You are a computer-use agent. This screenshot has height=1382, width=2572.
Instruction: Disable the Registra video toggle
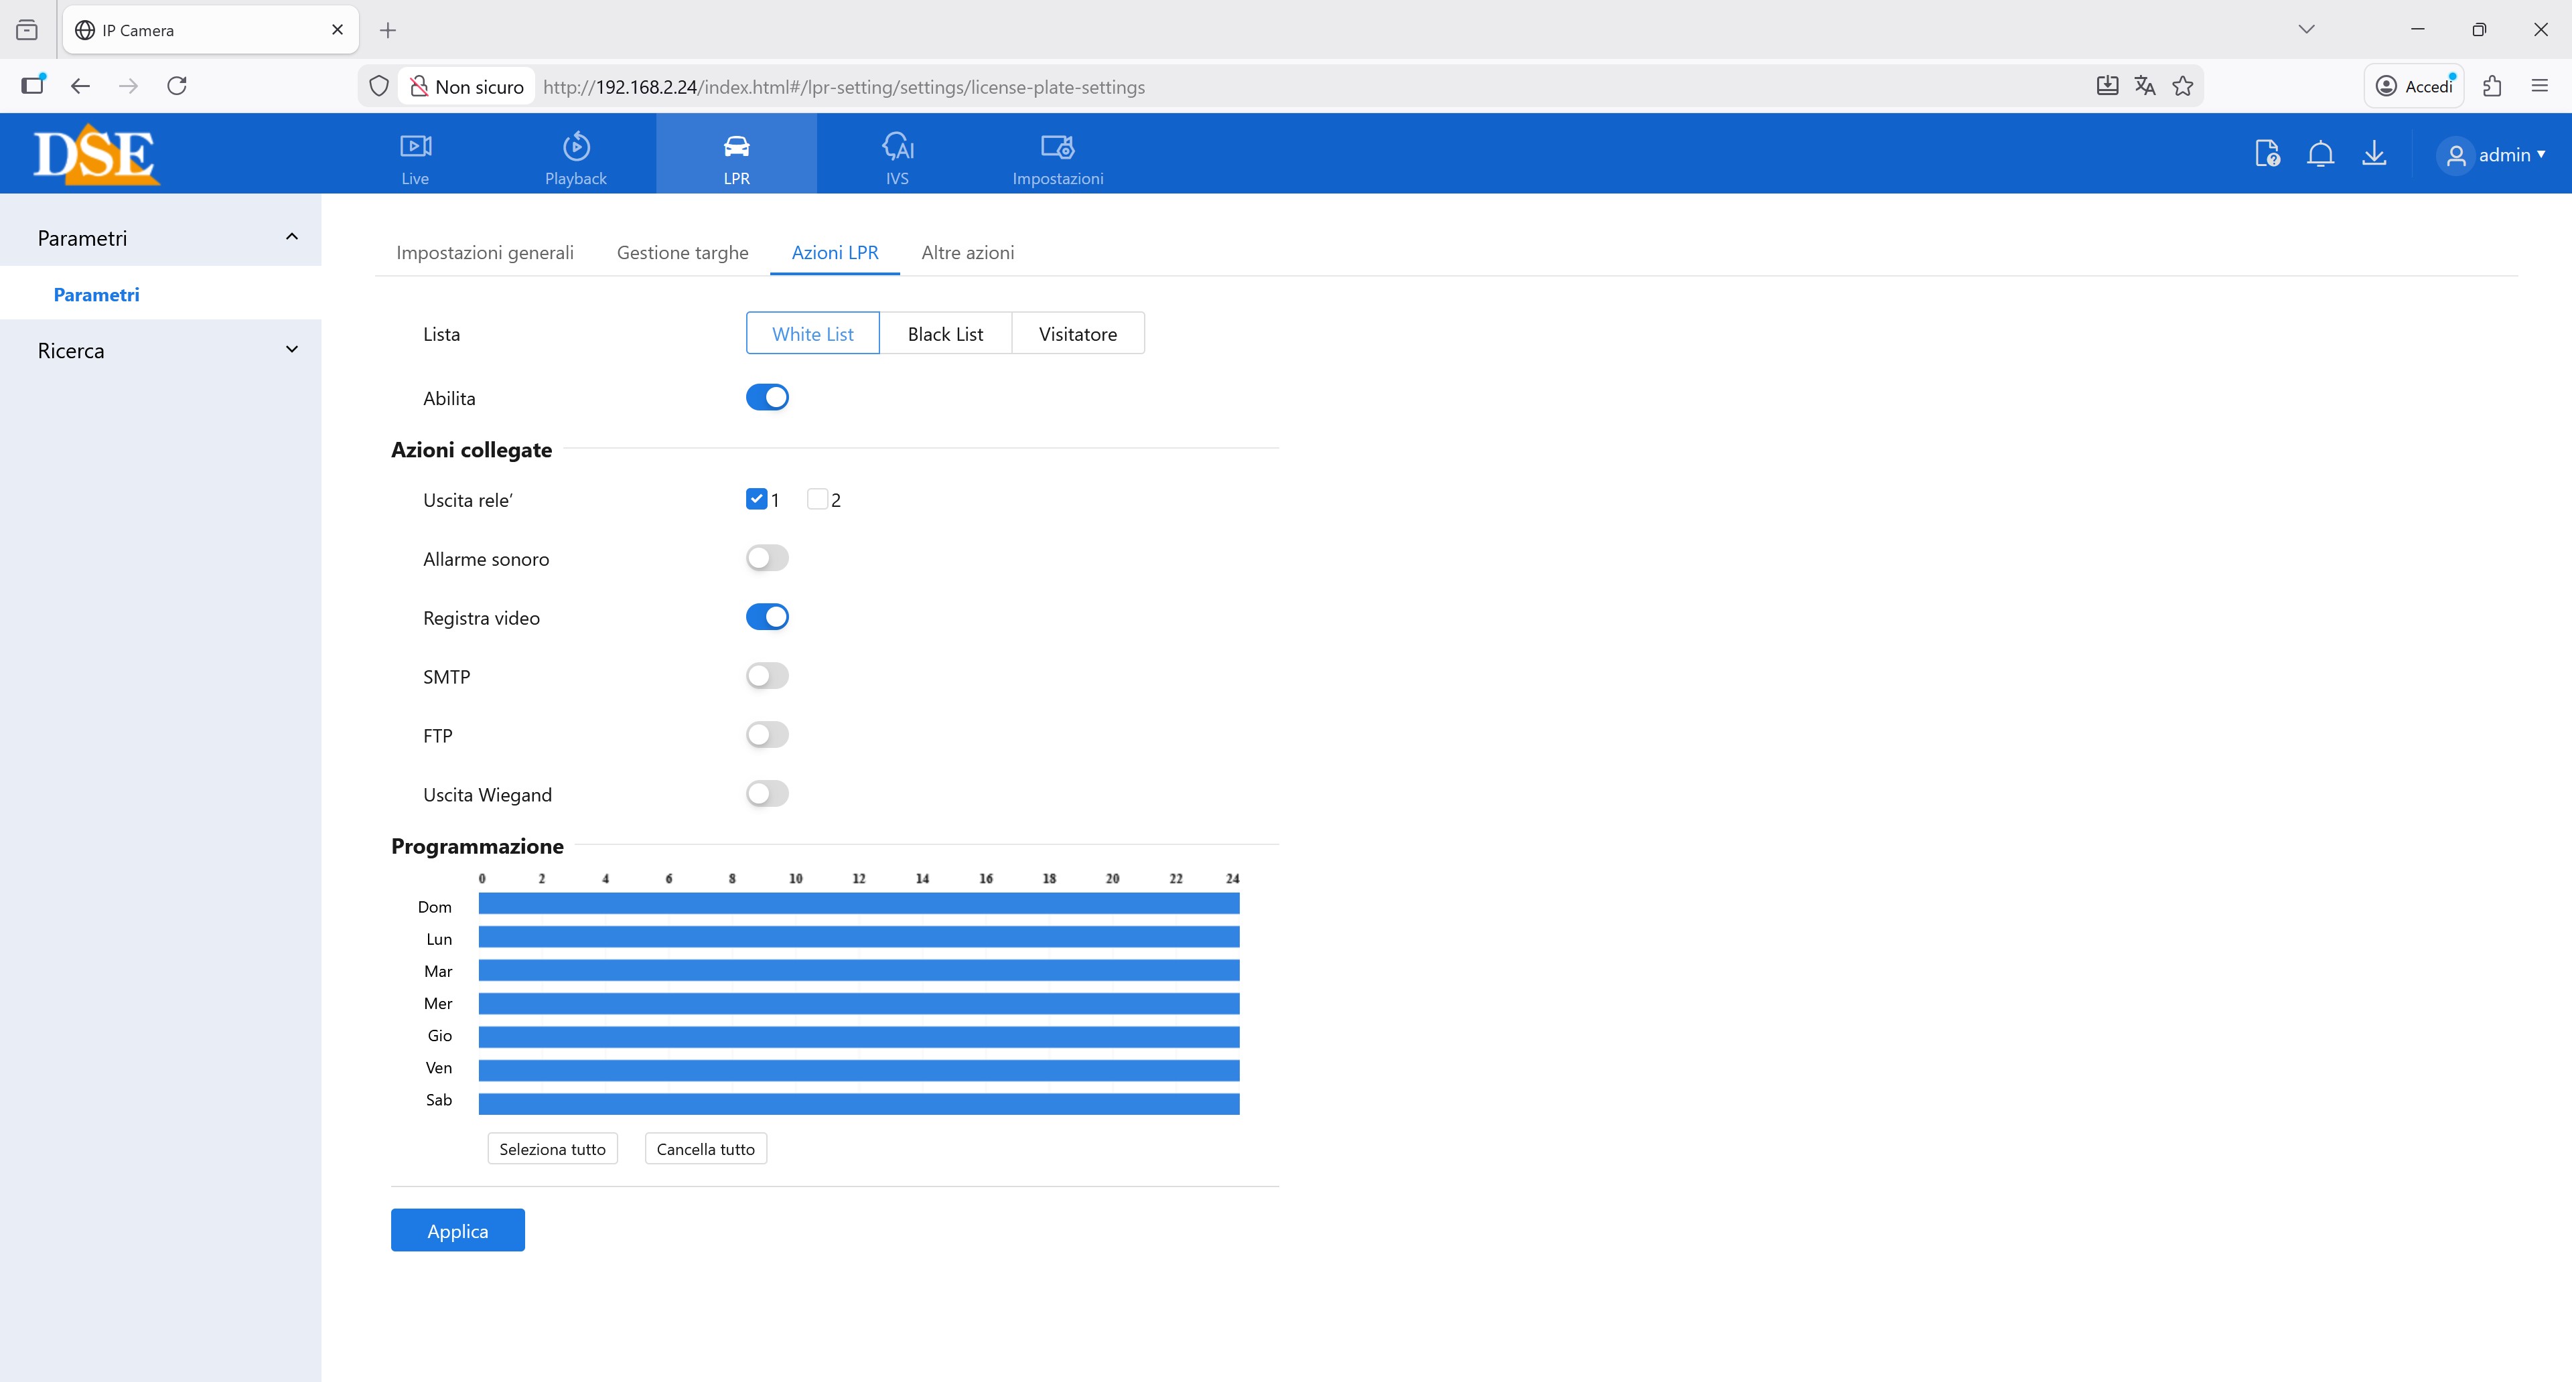[767, 617]
